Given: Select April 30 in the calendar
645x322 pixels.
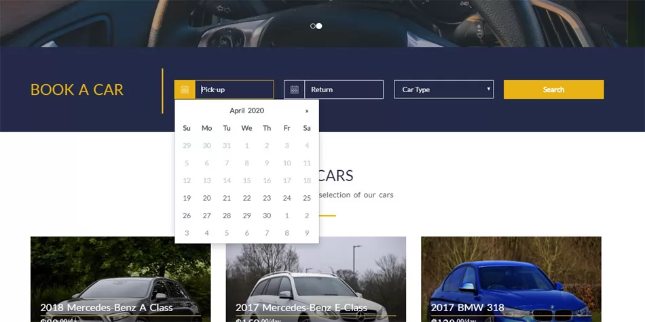Looking at the screenshot, I should pyautogui.click(x=267, y=216).
